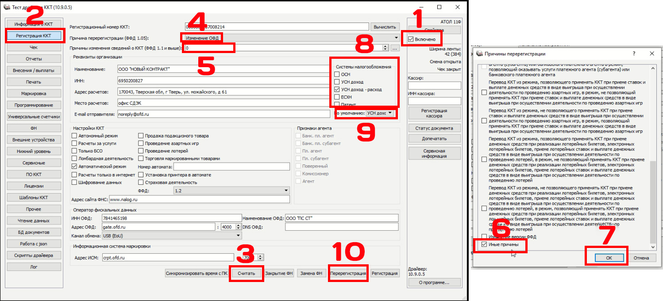663x301 pixels.
Task: Go to the Маркировка section
Action: pos(34,94)
